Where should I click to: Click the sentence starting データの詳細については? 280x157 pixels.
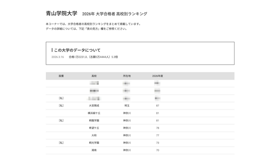87,29
